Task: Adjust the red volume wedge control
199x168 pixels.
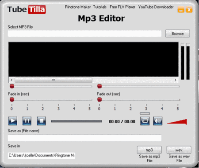Action: (177, 122)
